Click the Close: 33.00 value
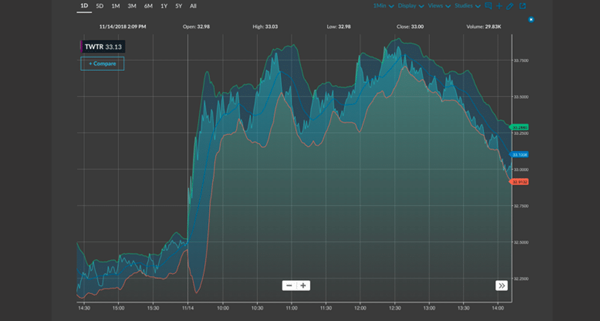This screenshot has width=600, height=321. 410,27
